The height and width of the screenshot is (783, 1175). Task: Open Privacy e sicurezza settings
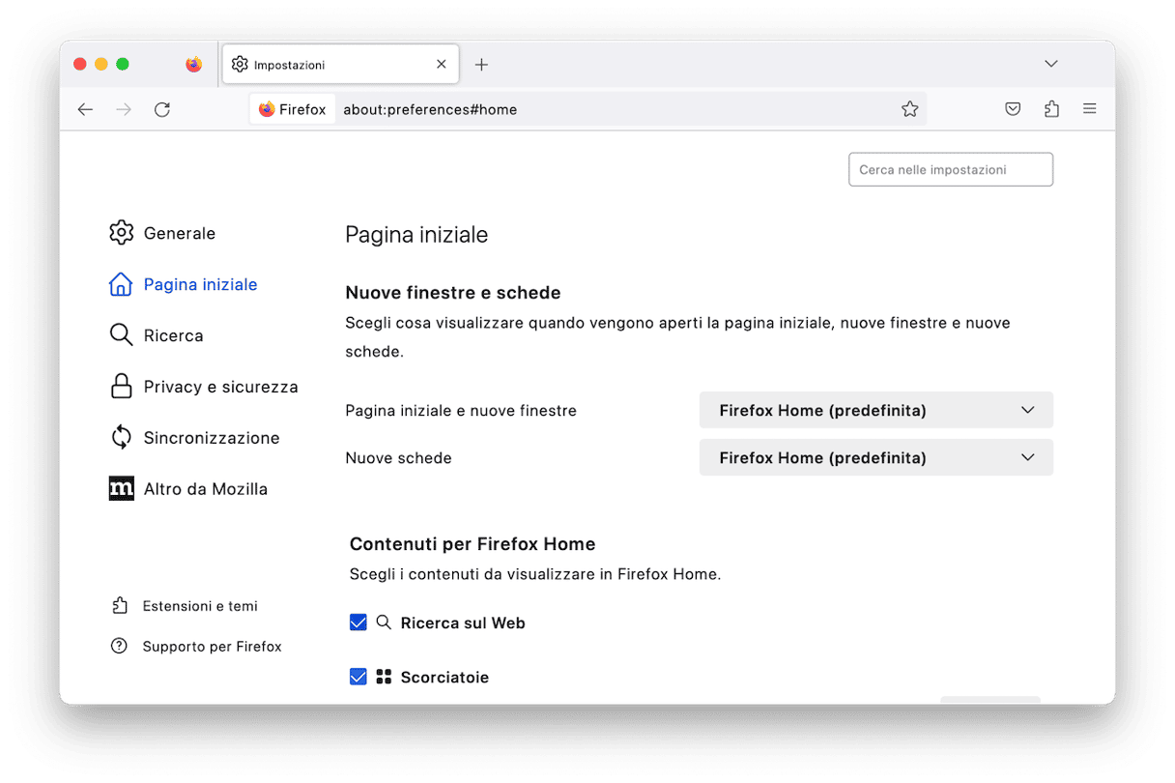pos(221,387)
